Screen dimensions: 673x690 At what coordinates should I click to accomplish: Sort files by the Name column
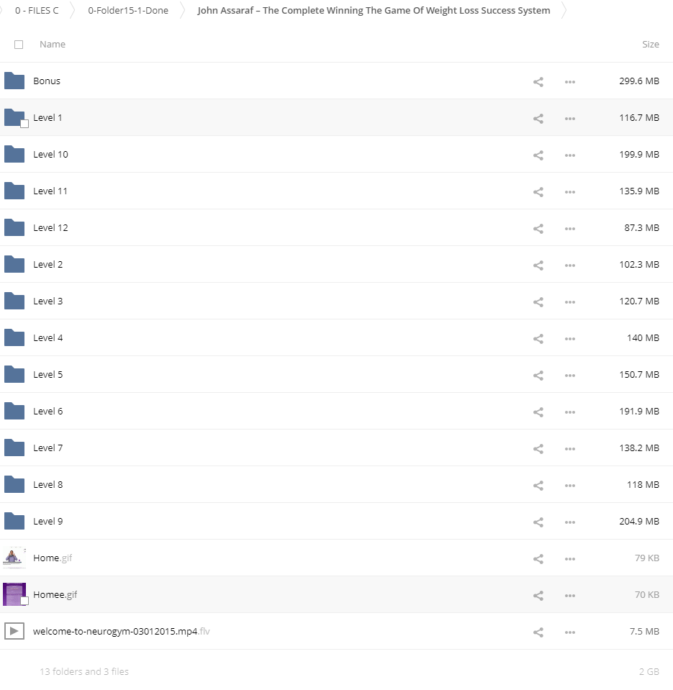(x=53, y=45)
